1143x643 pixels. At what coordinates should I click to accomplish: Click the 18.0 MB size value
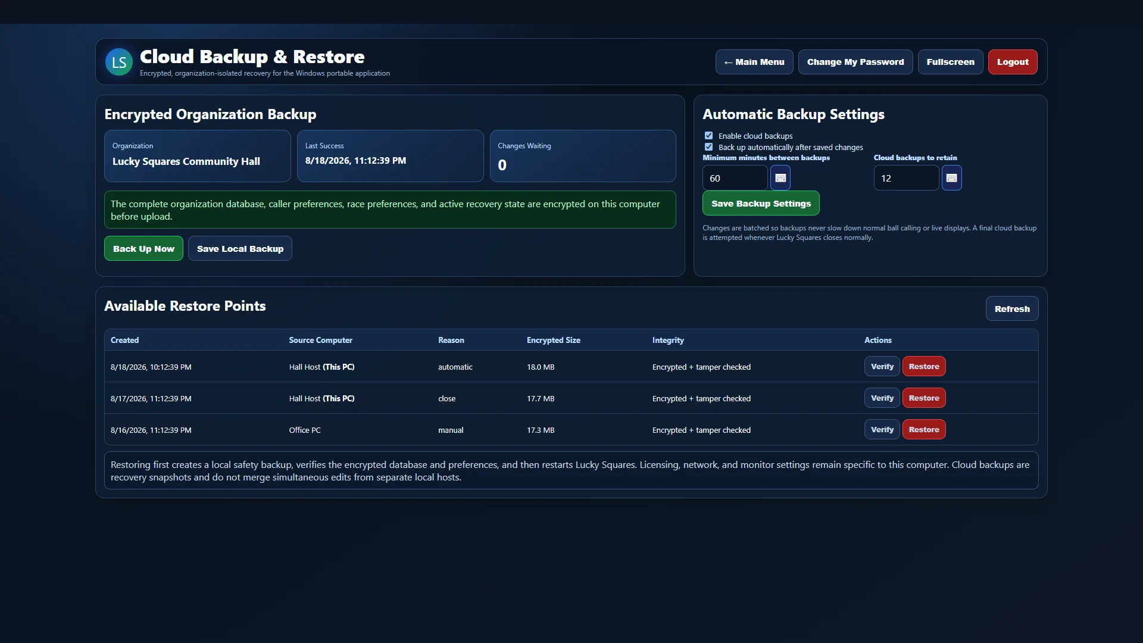pyautogui.click(x=540, y=367)
